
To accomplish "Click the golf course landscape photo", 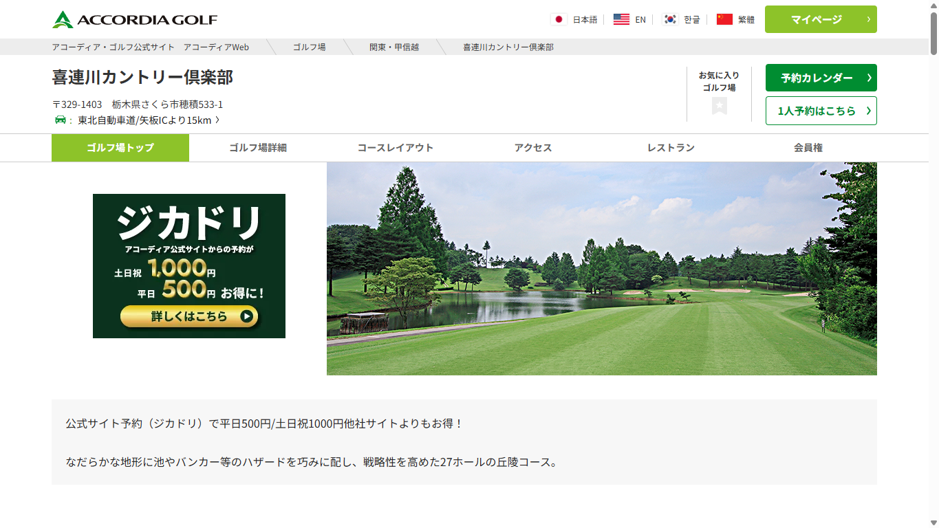I will point(602,269).
